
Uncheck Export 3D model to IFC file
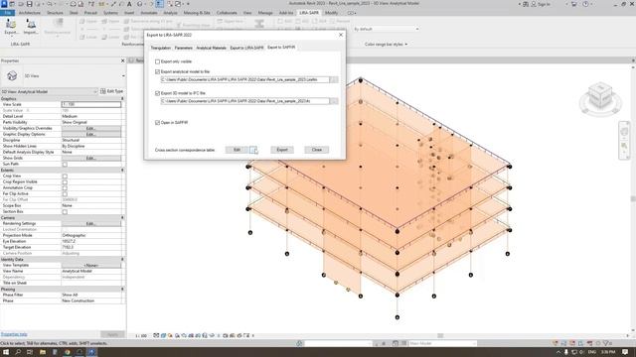click(x=157, y=93)
